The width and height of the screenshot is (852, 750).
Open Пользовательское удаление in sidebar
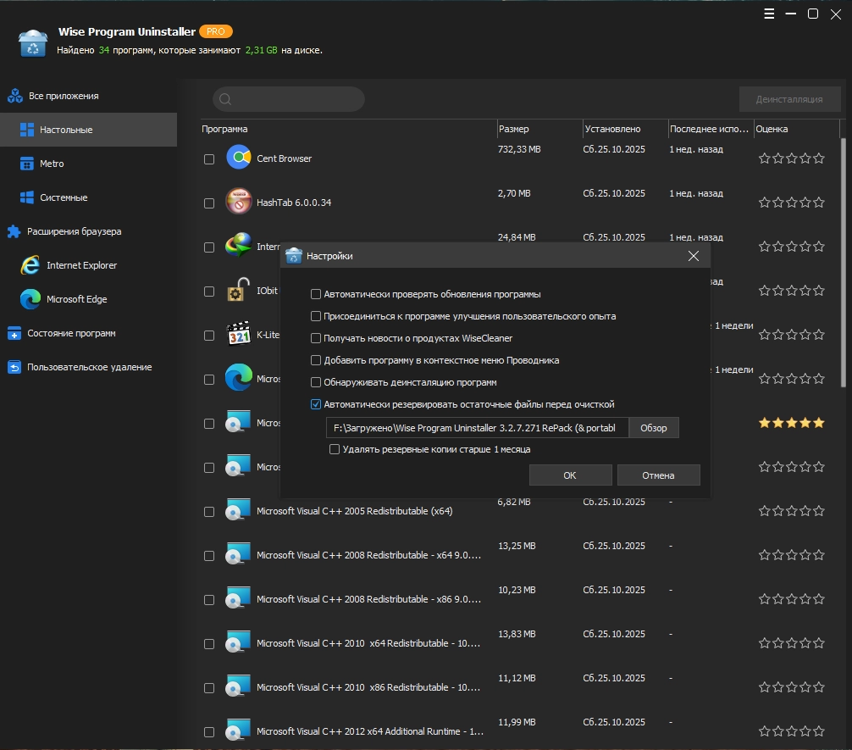click(x=89, y=367)
